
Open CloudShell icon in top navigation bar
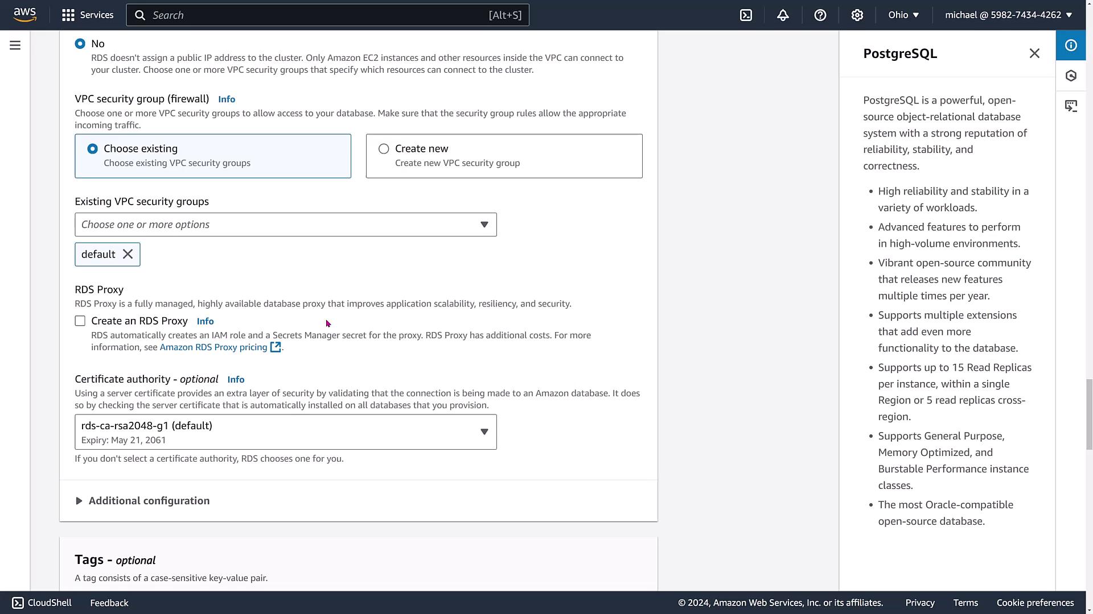[746, 15]
